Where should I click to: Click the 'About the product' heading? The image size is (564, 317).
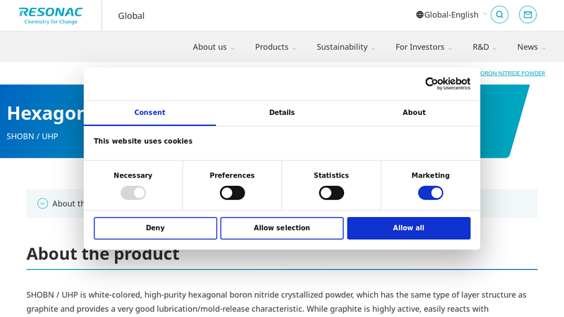point(103,254)
